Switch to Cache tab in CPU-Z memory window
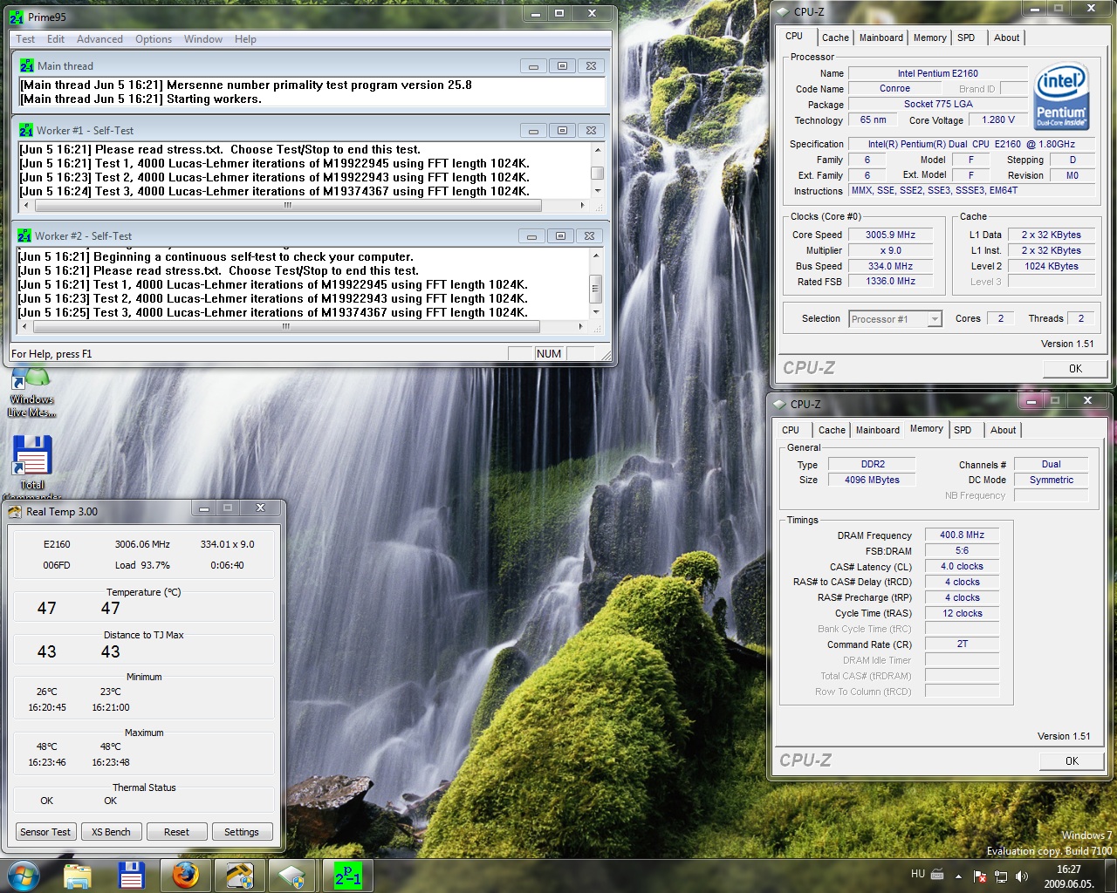This screenshot has width=1117, height=893. 832,430
